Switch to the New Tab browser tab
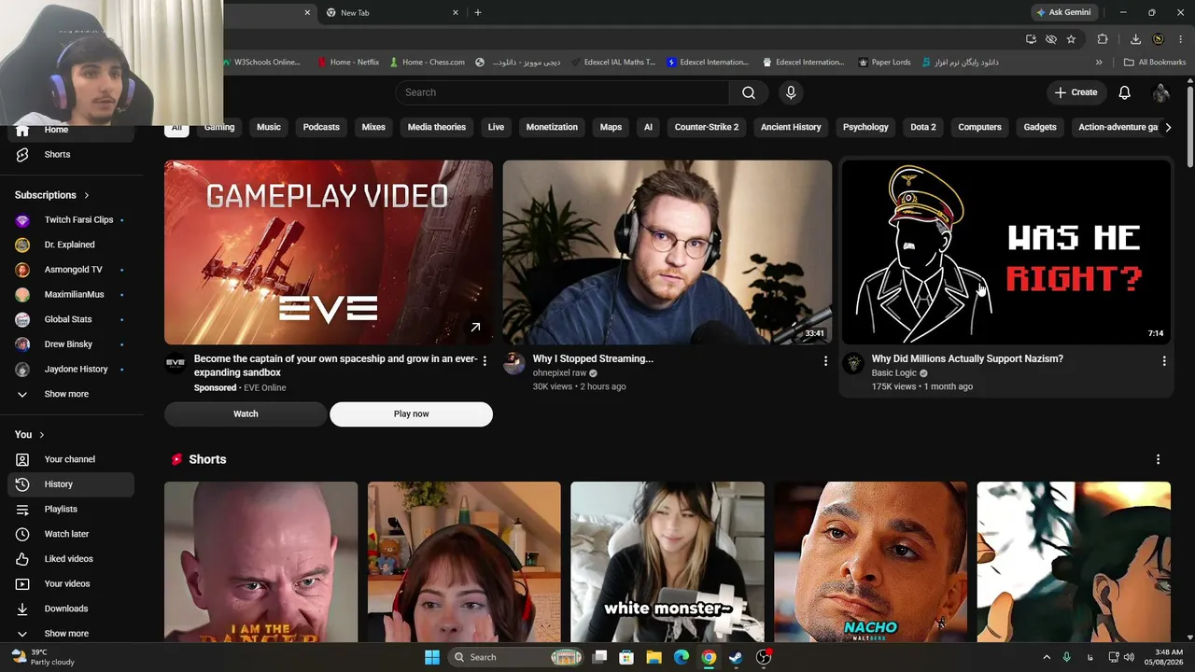This screenshot has width=1195, height=672. 392,13
